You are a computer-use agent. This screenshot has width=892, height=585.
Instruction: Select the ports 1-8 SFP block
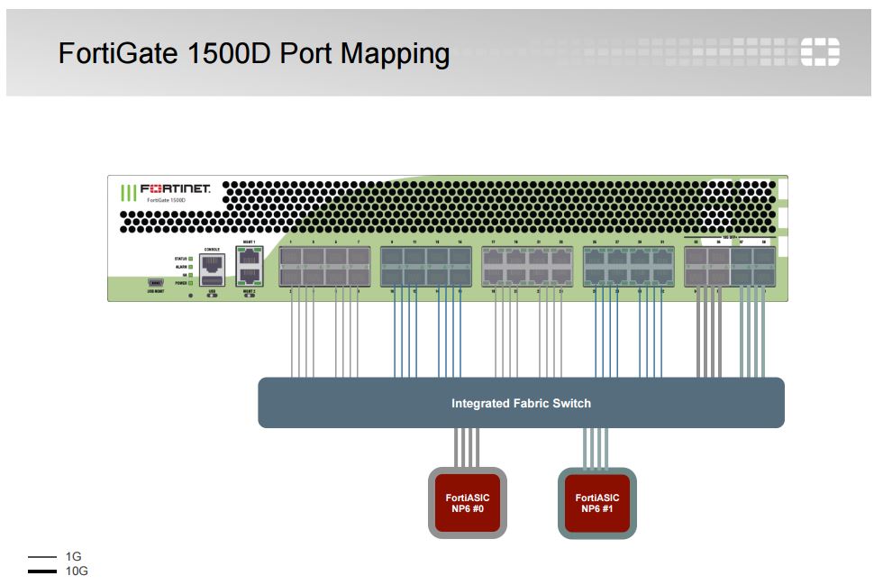[324, 266]
